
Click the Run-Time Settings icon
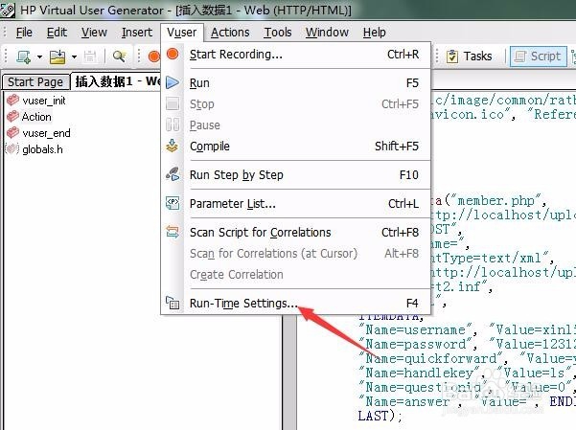point(173,303)
